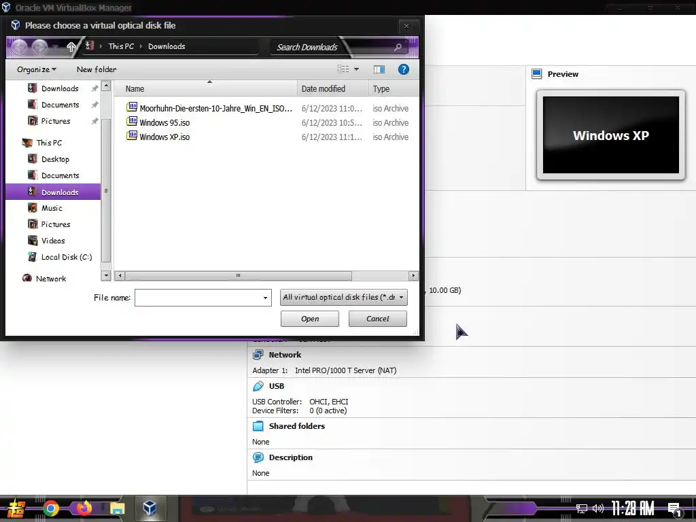Image resolution: width=696 pixels, height=522 pixels.
Task: Click the navigation pane scroll up arrow
Action: pos(105,85)
